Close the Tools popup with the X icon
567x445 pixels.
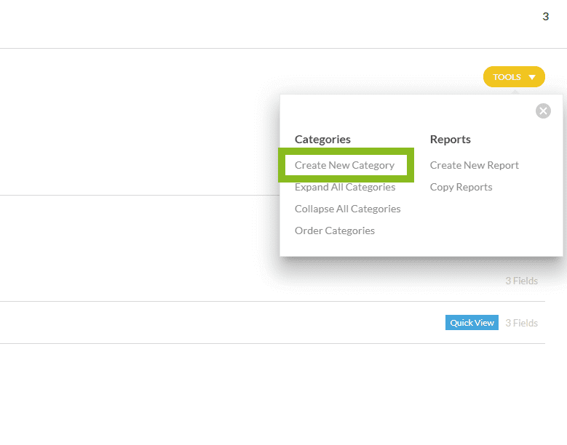point(543,111)
